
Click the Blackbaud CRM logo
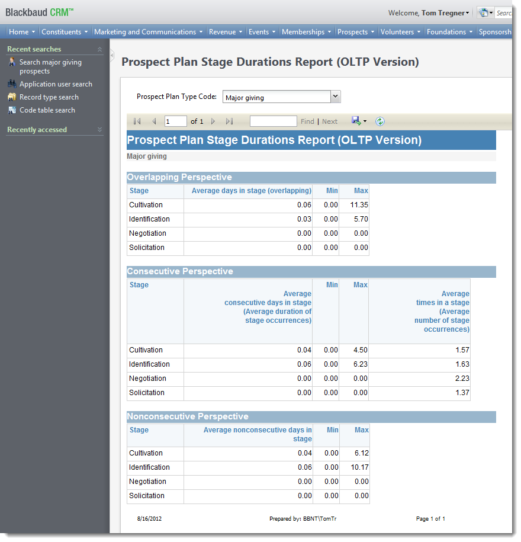click(x=40, y=12)
